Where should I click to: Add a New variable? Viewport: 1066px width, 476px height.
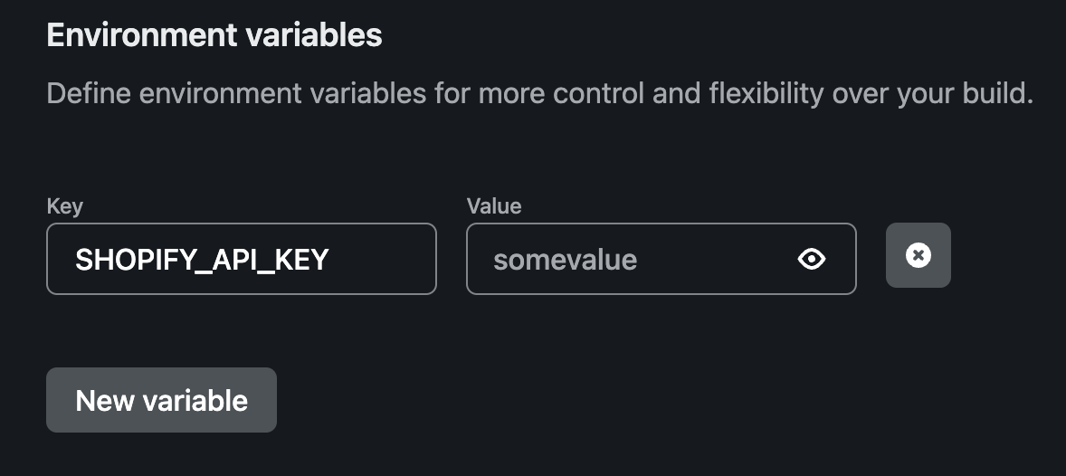161,400
